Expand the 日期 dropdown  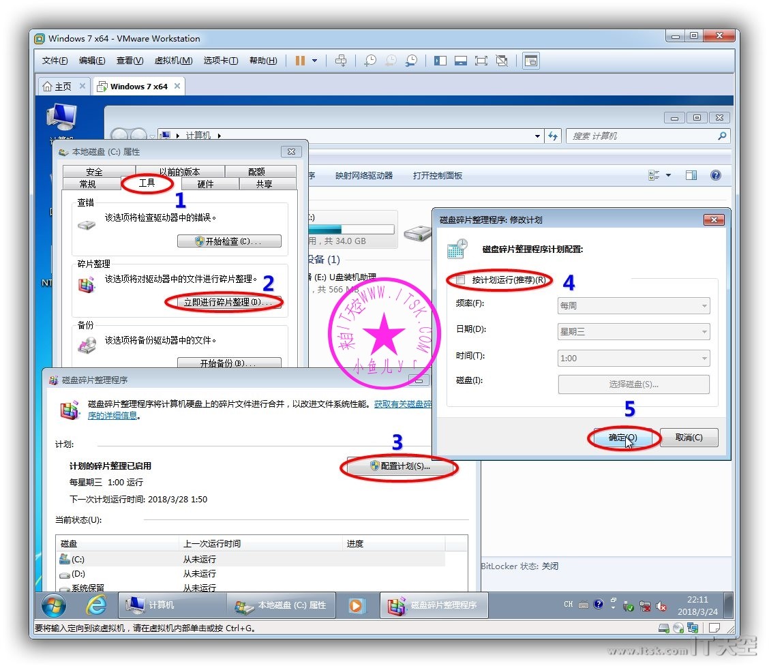[x=633, y=332]
